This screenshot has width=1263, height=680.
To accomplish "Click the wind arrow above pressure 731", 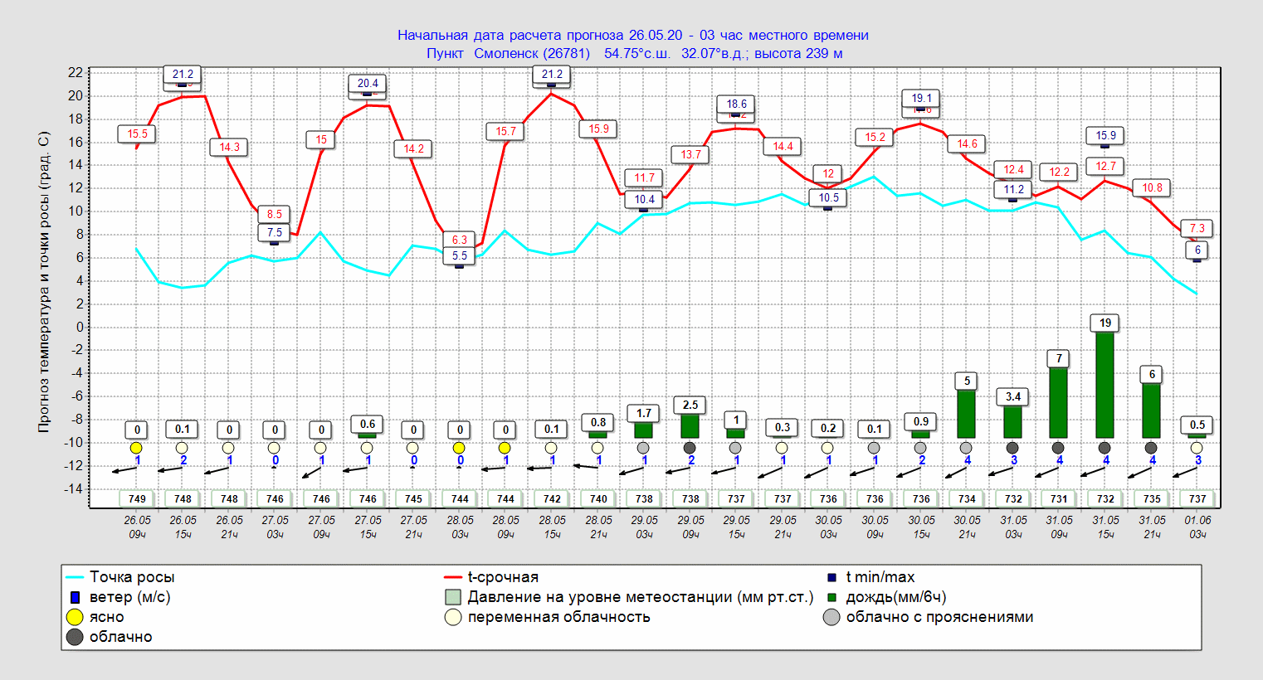I will pyautogui.click(x=1047, y=472).
